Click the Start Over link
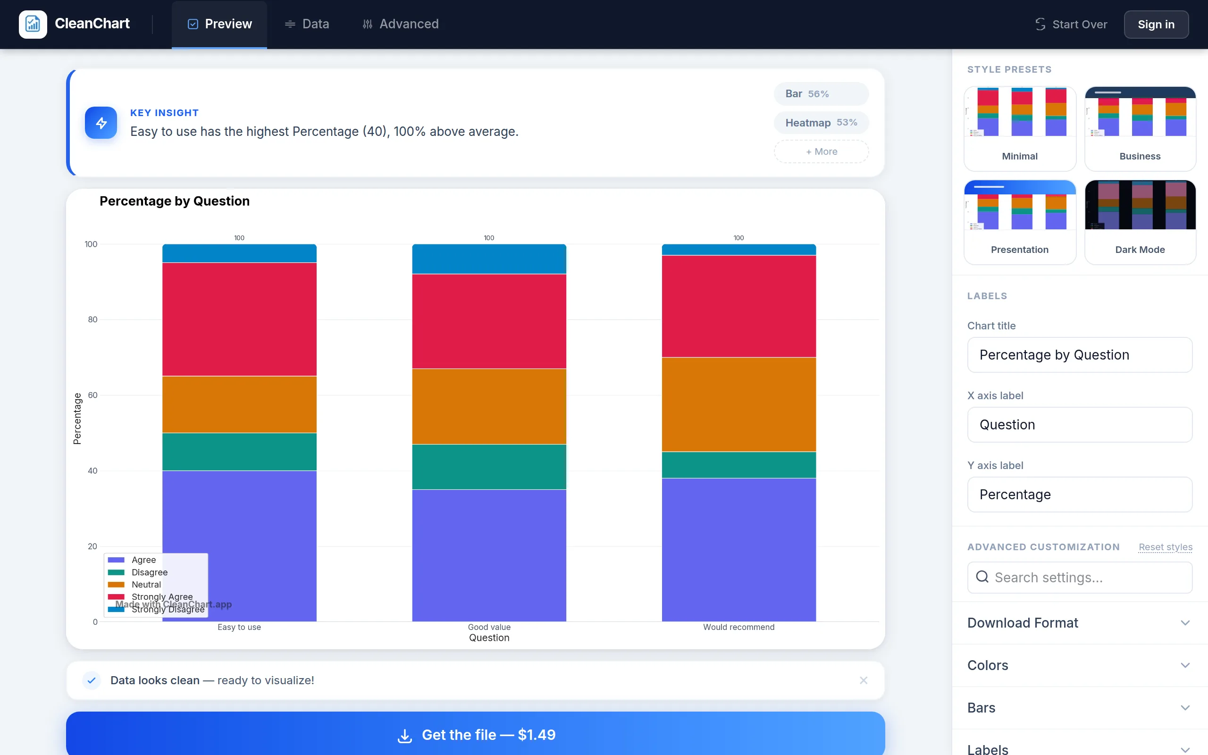This screenshot has height=755, width=1208. click(x=1071, y=24)
